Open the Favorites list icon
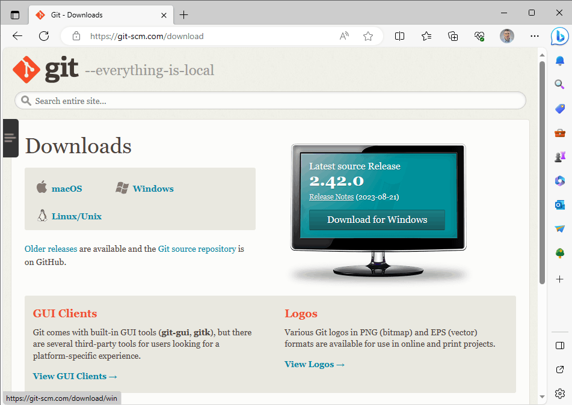Screen dimensions: 572x405 426,36
